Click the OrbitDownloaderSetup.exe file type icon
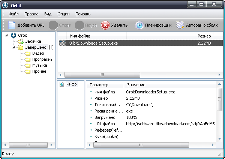 (x=62, y=43)
